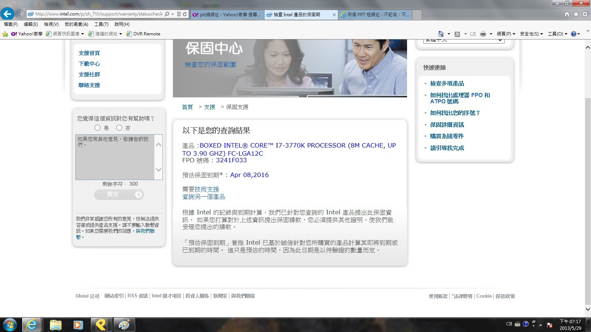Click the keyboard input method tray icon
The height and width of the screenshot is (332, 591).
517,324
